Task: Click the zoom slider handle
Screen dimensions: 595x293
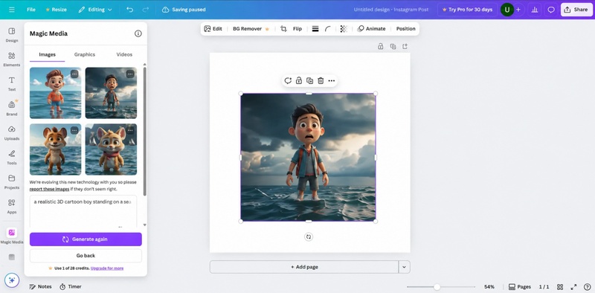Action: [x=437, y=287]
